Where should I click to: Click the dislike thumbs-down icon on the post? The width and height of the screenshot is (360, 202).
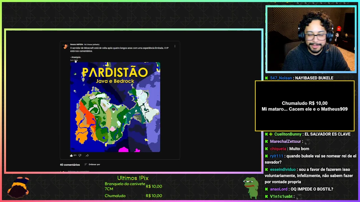80,155
